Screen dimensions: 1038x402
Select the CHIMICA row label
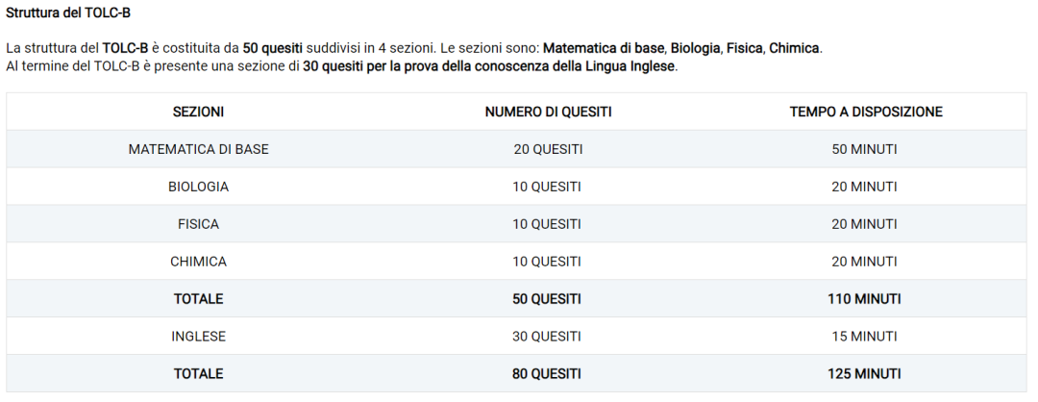click(x=198, y=262)
